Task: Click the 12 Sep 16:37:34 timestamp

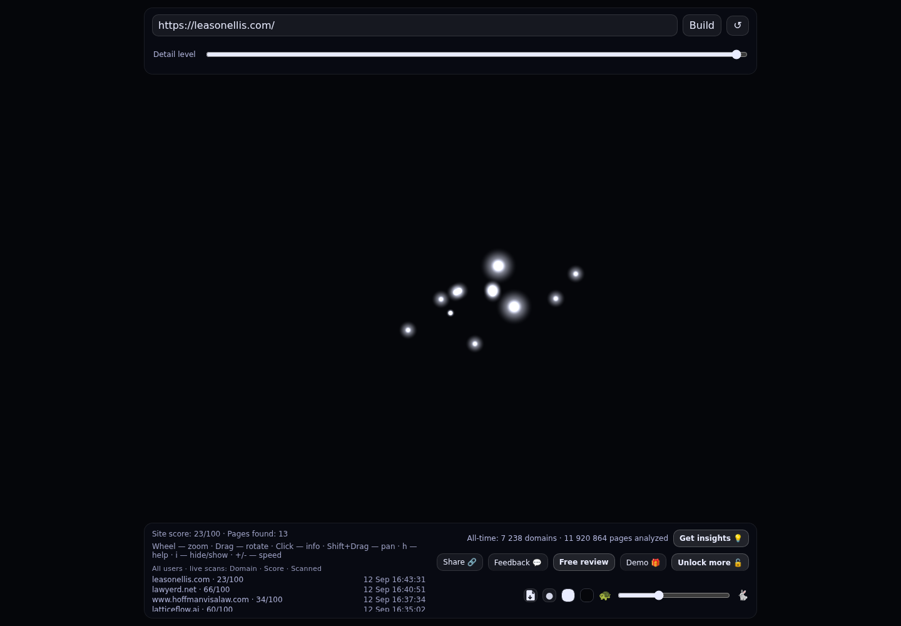Action: [394, 600]
